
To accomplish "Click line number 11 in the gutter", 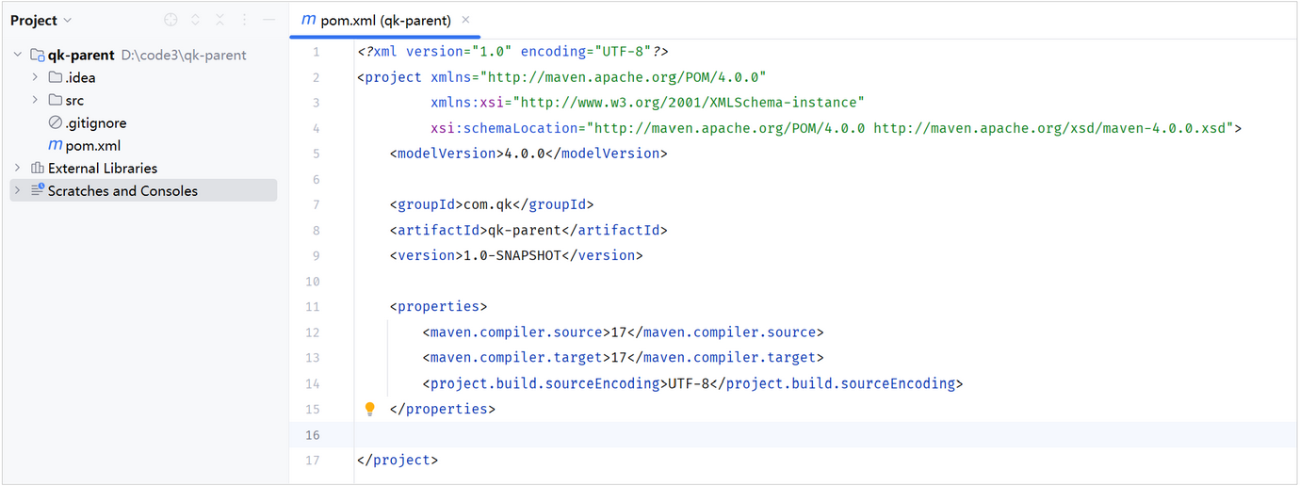I will (x=313, y=307).
